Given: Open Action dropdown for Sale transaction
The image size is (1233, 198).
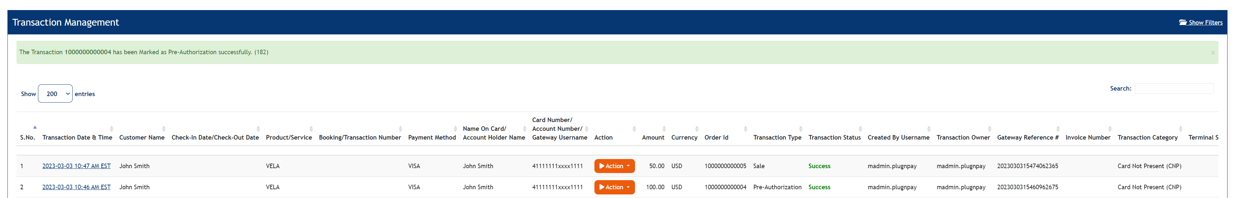Looking at the screenshot, I should click(614, 166).
